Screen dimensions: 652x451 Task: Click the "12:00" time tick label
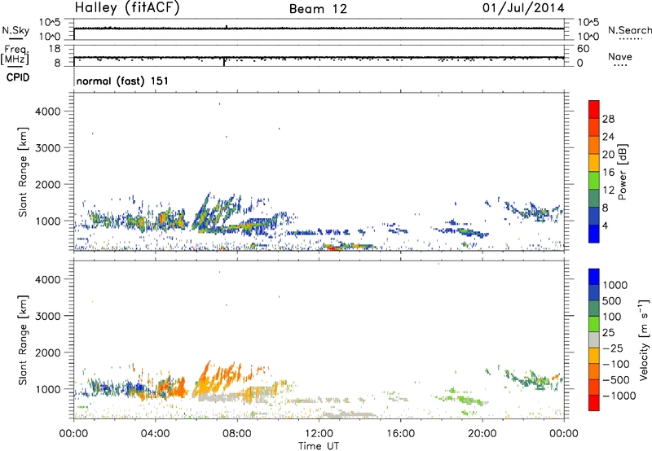click(x=319, y=434)
